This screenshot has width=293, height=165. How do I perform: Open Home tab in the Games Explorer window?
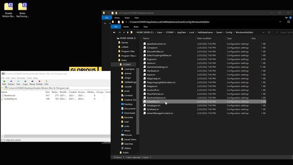tap(117, 18)
